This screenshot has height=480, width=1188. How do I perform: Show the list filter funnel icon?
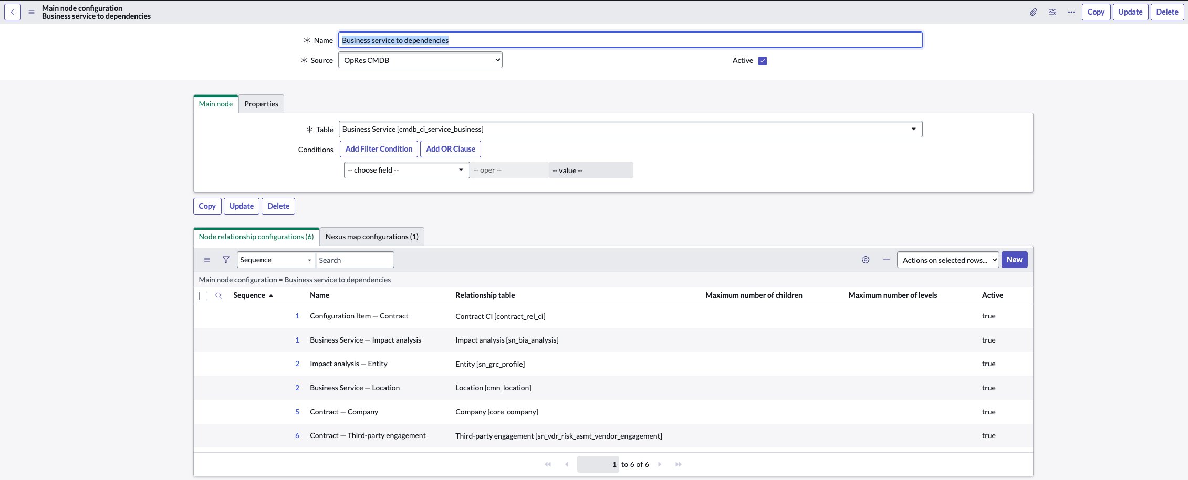tap(226, 260)
